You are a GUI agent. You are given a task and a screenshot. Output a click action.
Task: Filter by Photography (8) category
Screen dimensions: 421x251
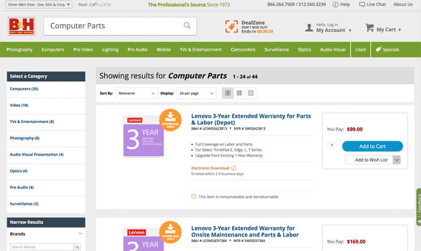click(25, 138)
